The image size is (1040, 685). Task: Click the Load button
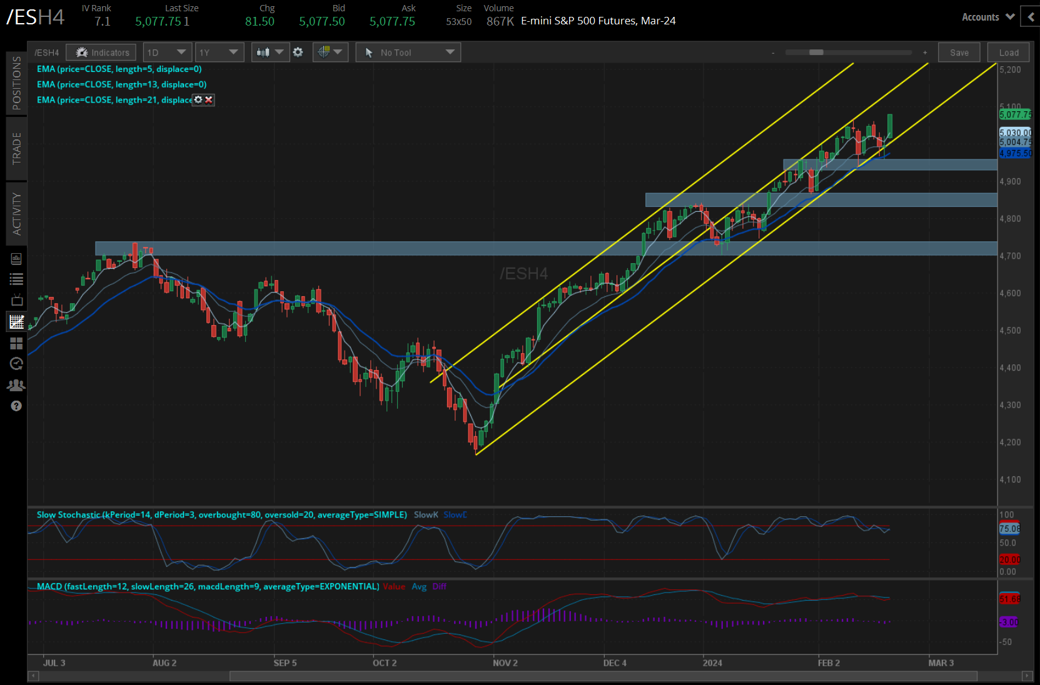tap(1007, 52)
